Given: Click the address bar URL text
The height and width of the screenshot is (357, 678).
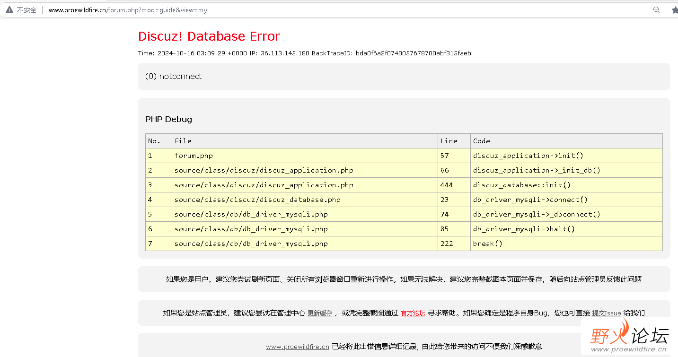Looking at the screenshot, I should (128, 10).
